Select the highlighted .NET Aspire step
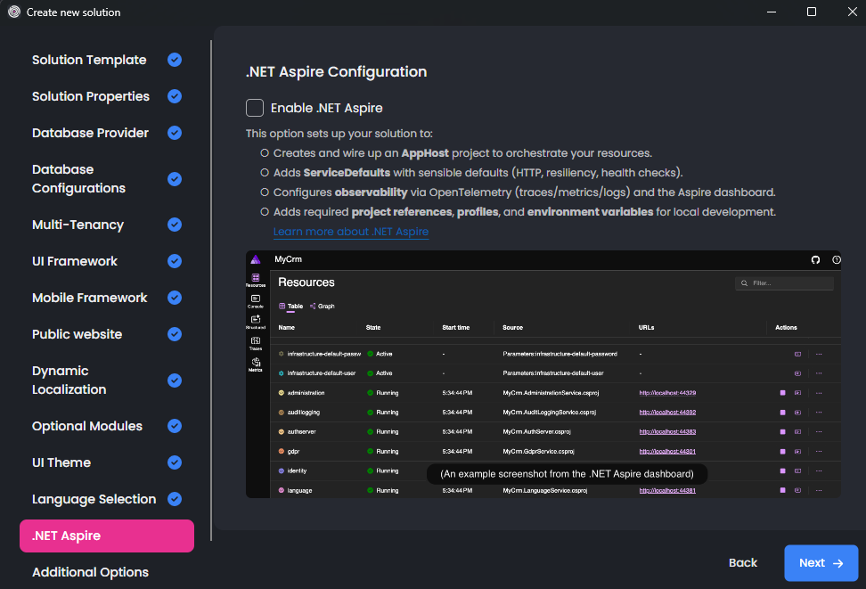 [x=106, y=536]
